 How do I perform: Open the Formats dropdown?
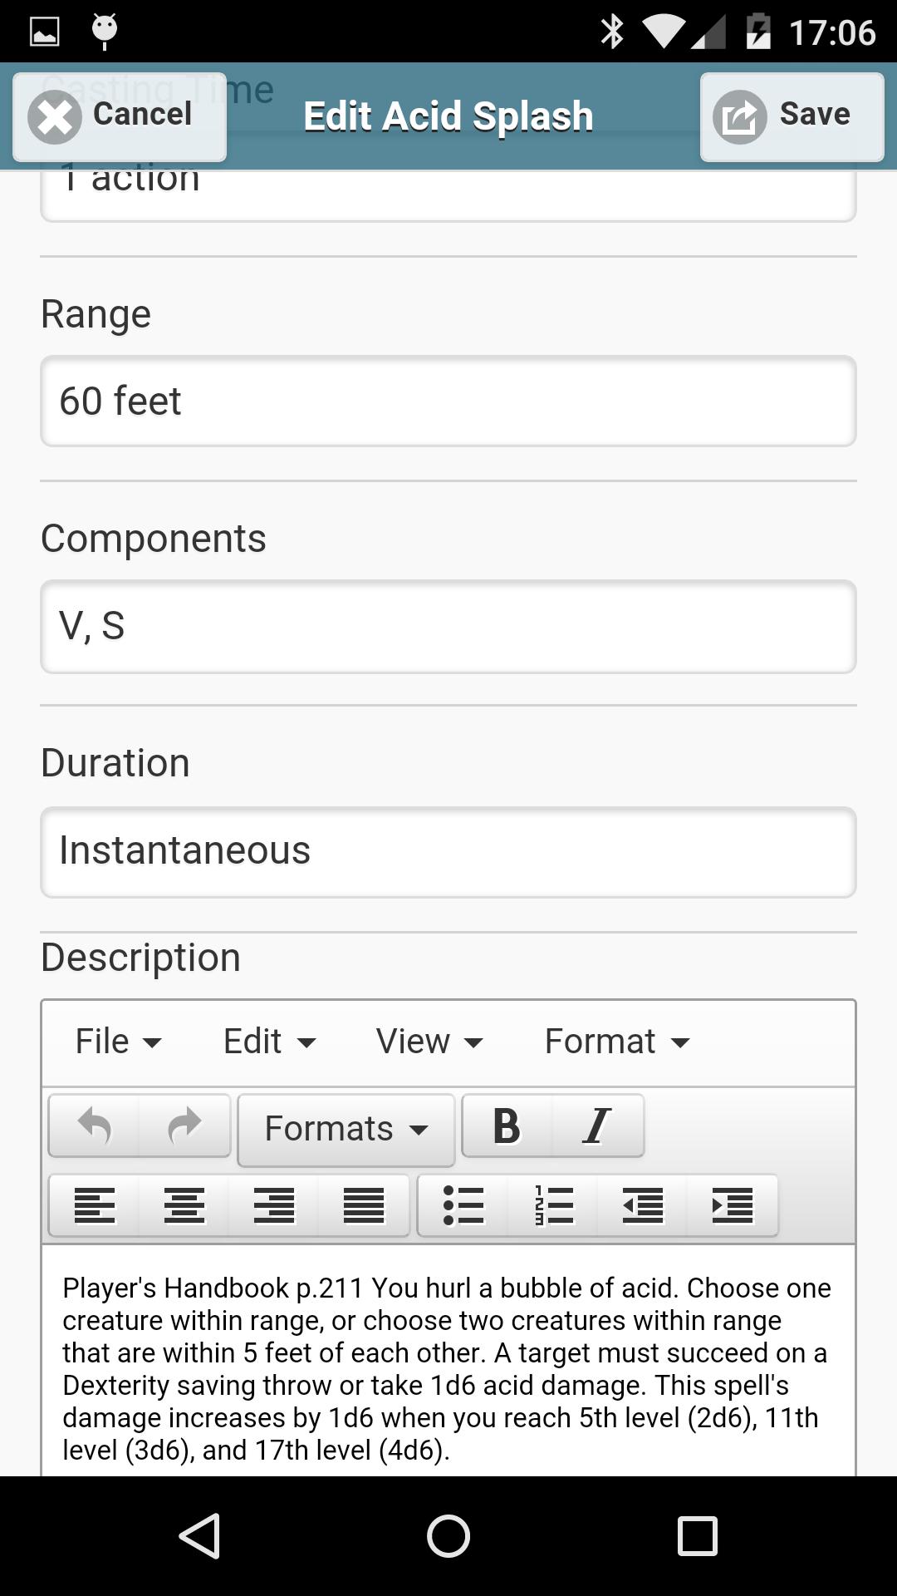point(346,1129)
